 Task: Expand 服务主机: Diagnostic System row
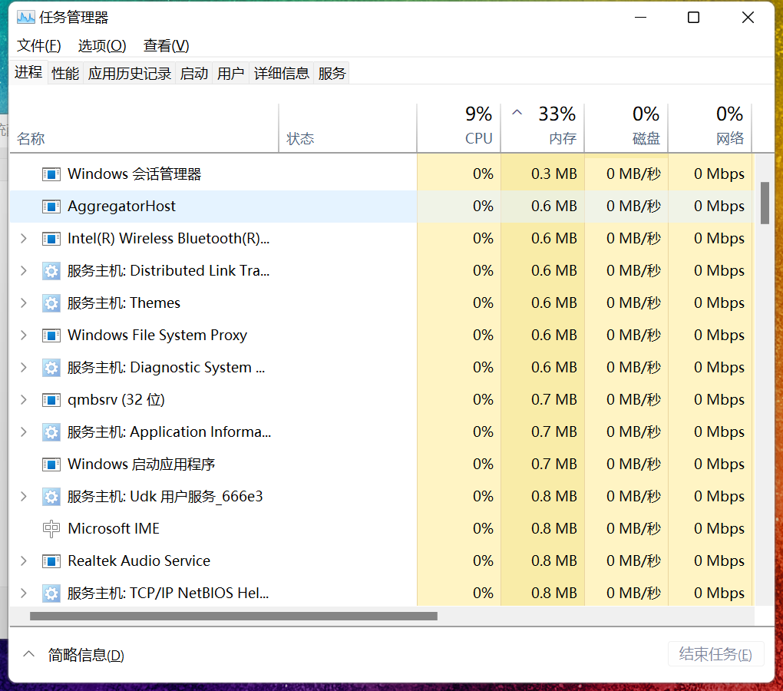tap(24, 368)
